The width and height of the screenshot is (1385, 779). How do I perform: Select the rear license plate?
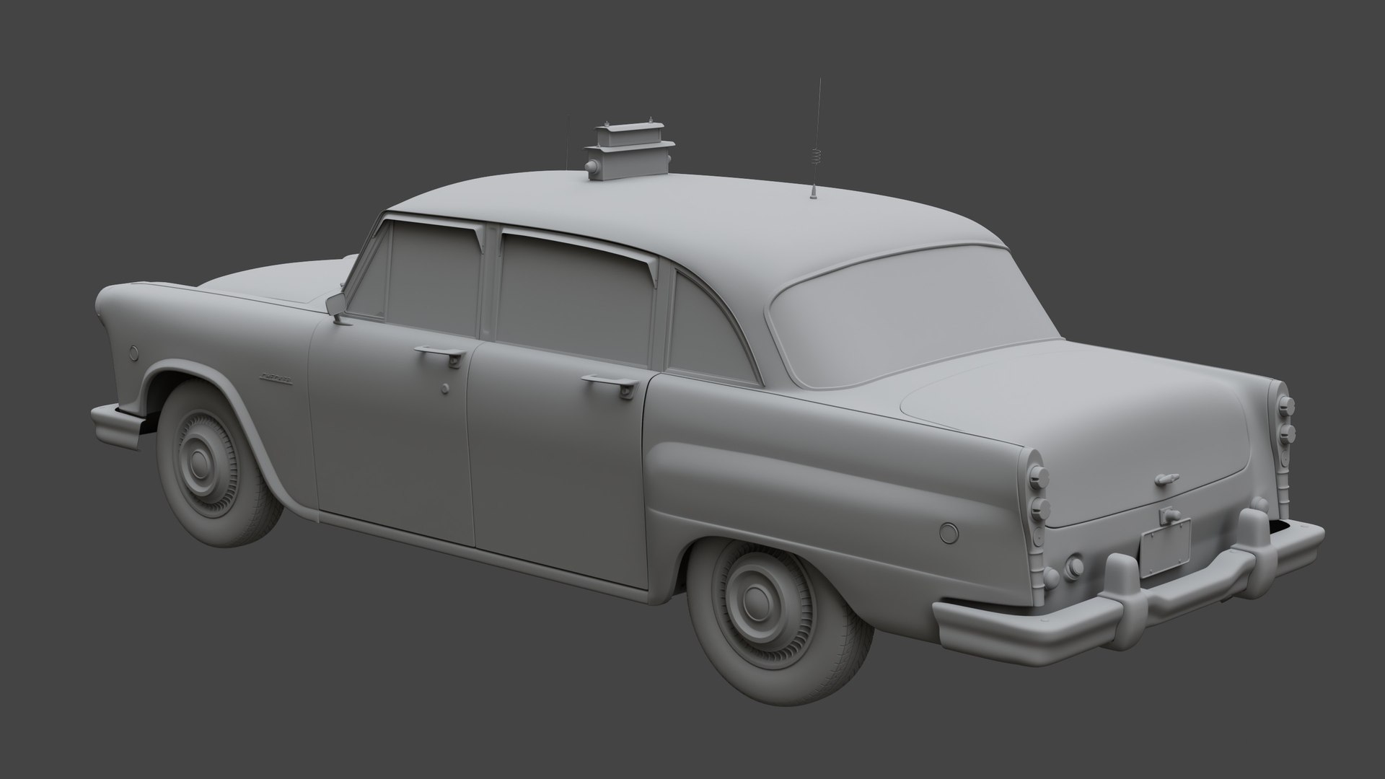coord(1164,547)
